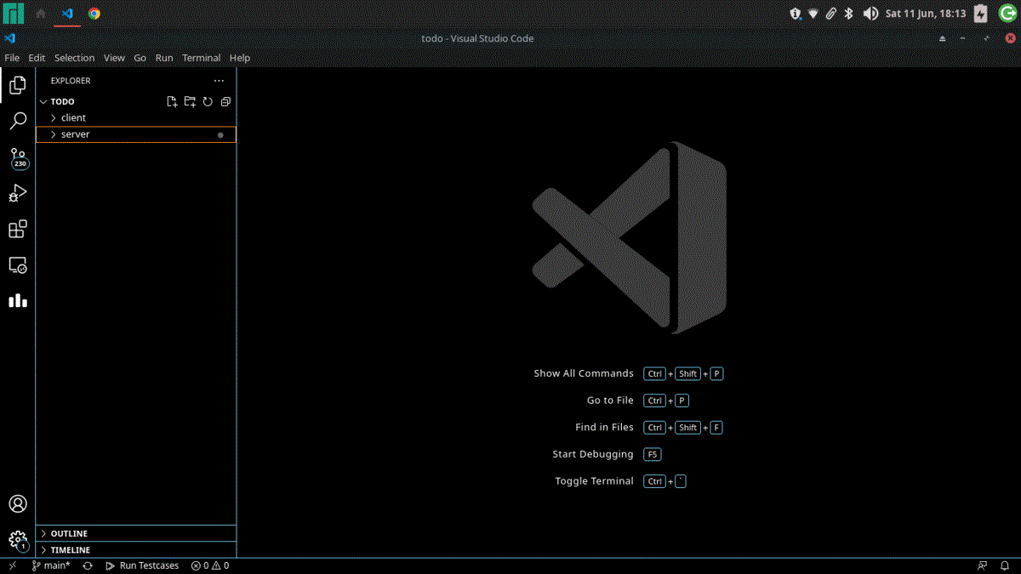Collapse all folders in Explorer
1021x574 pixels.
[x=225, y=101]
